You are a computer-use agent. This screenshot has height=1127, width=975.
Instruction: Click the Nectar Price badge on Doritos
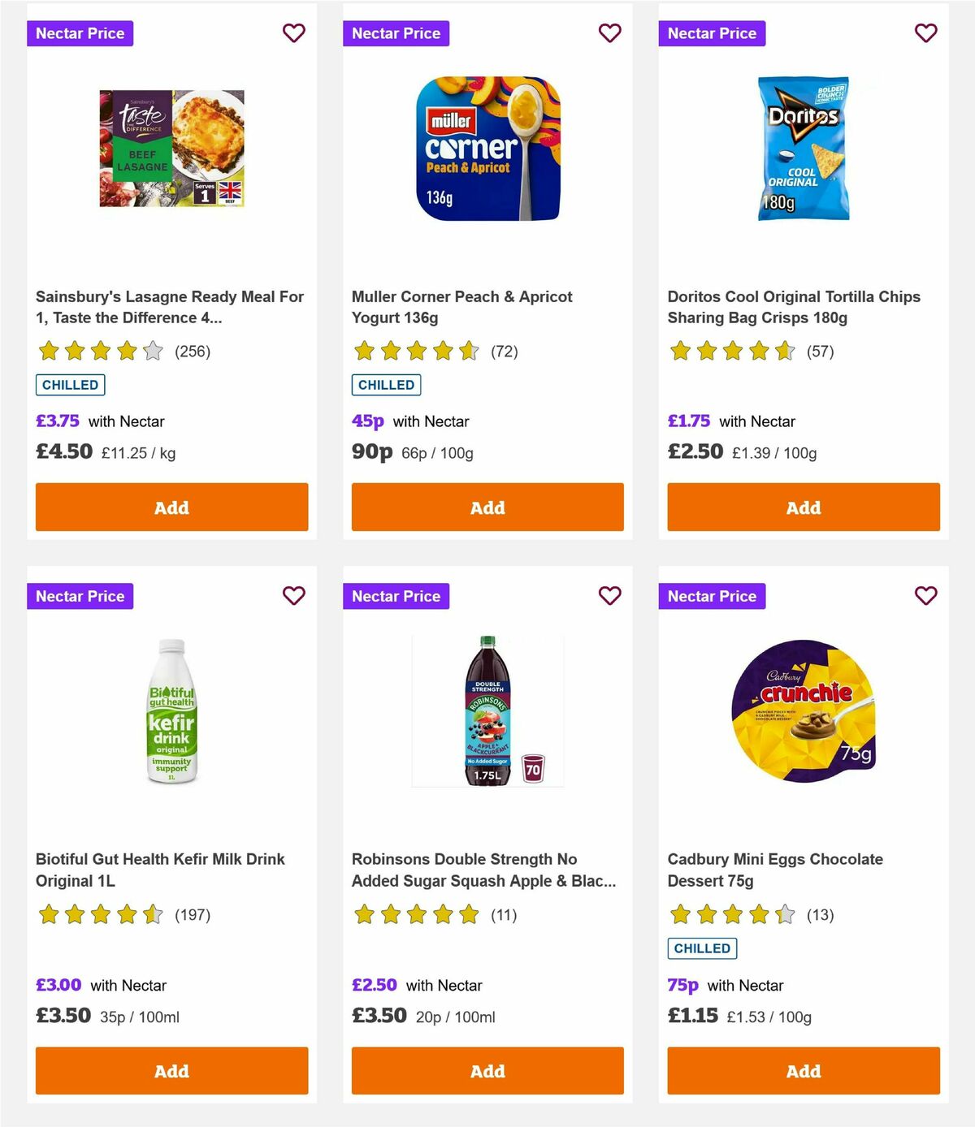[713, 33]
